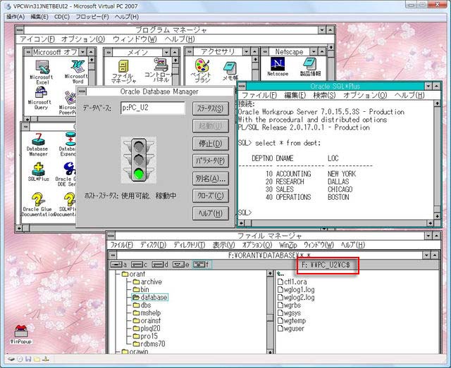Select the wguser file

click(x=291, y=329)
